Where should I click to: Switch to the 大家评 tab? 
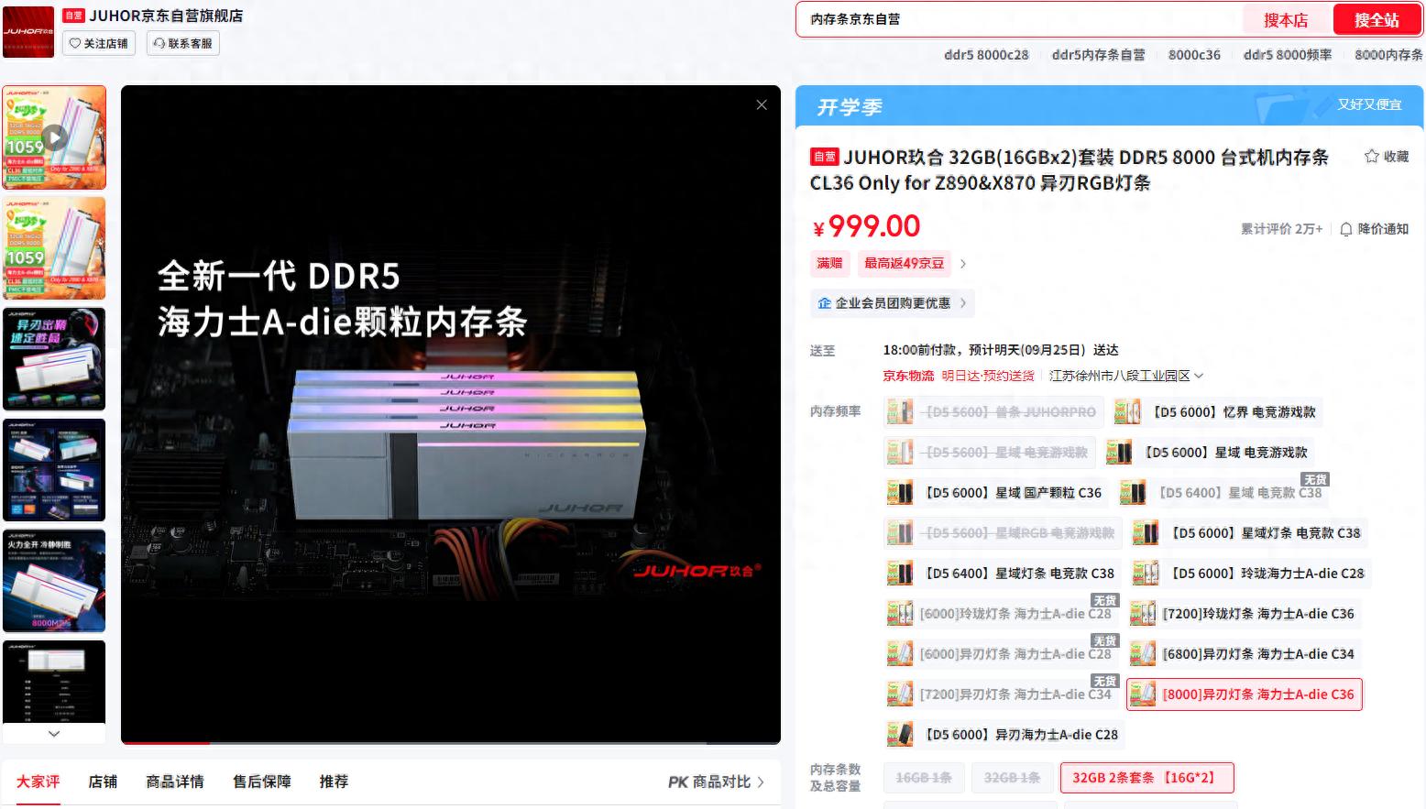[x=38, y=782]
